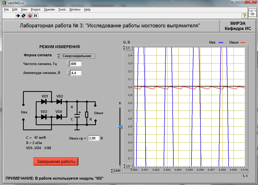Screen dimensions: 258x185
Task: Click the capacitor C symbol
Action: coord(77,116)
